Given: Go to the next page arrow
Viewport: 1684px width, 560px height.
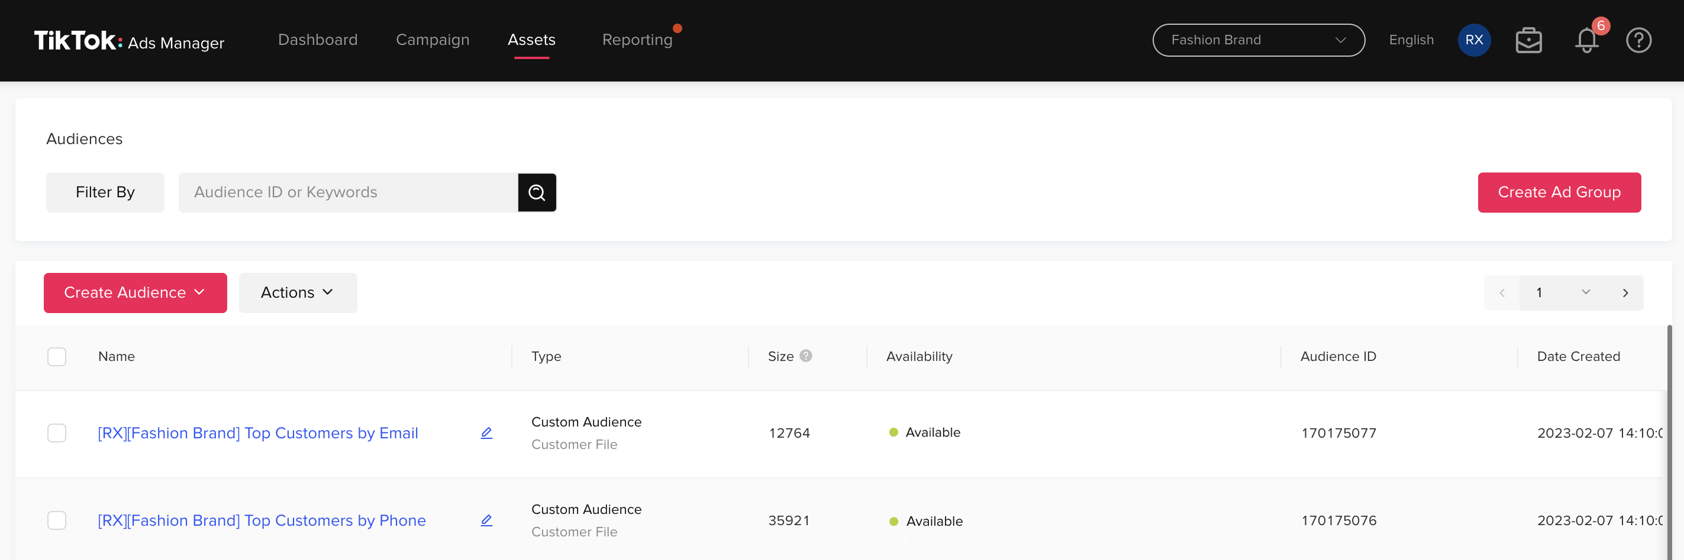Looking at the screenshot, I should tap(1626, 292).
